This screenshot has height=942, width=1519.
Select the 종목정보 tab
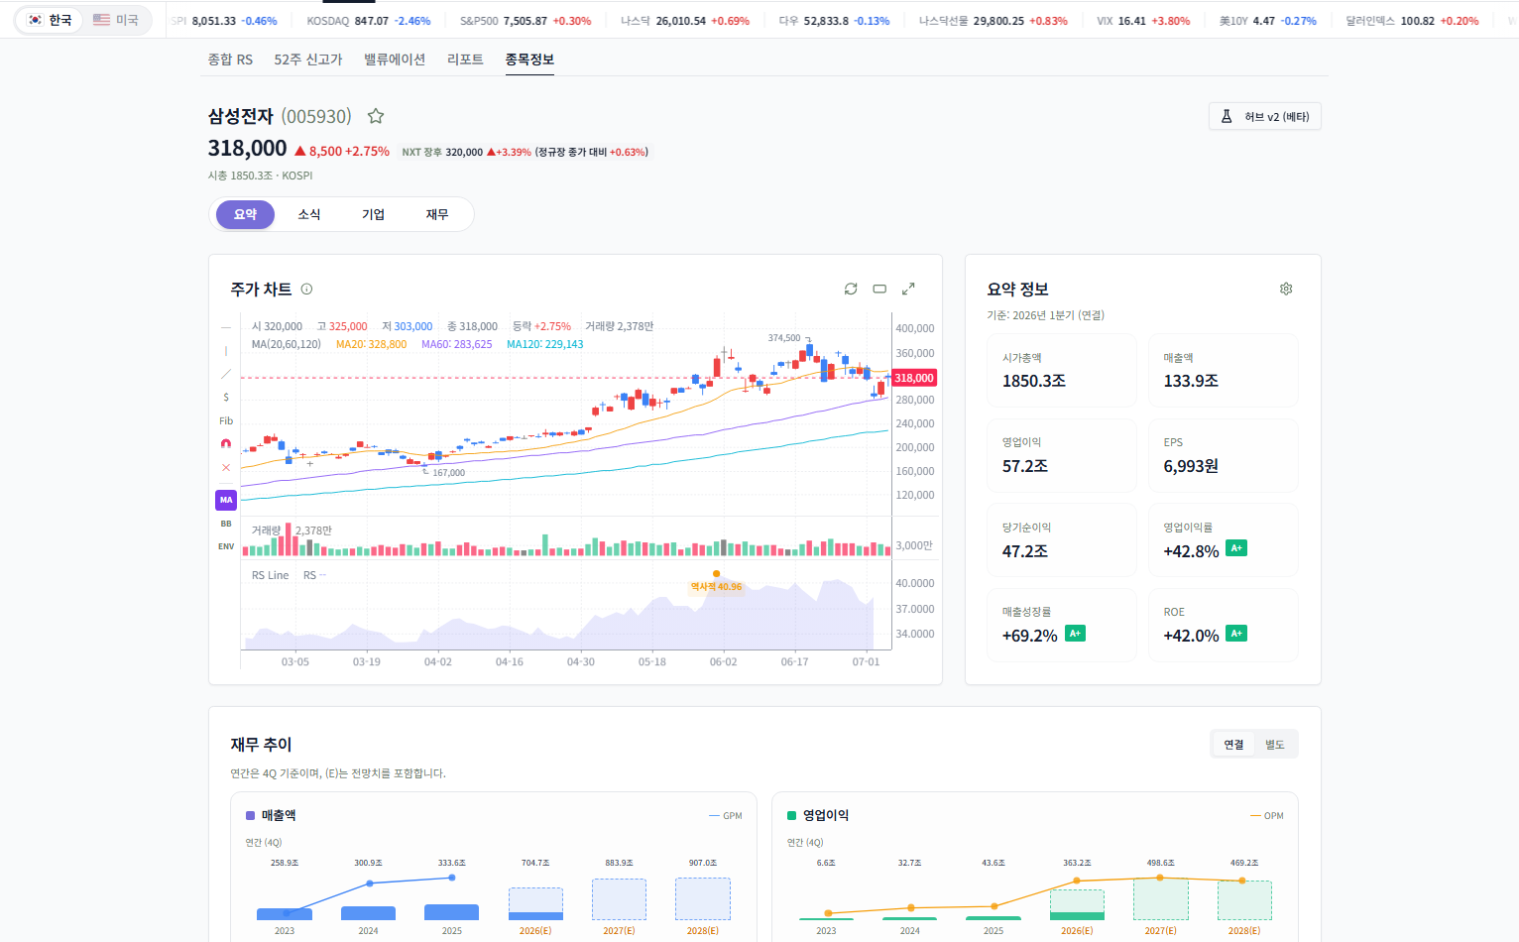click(529, 59)
